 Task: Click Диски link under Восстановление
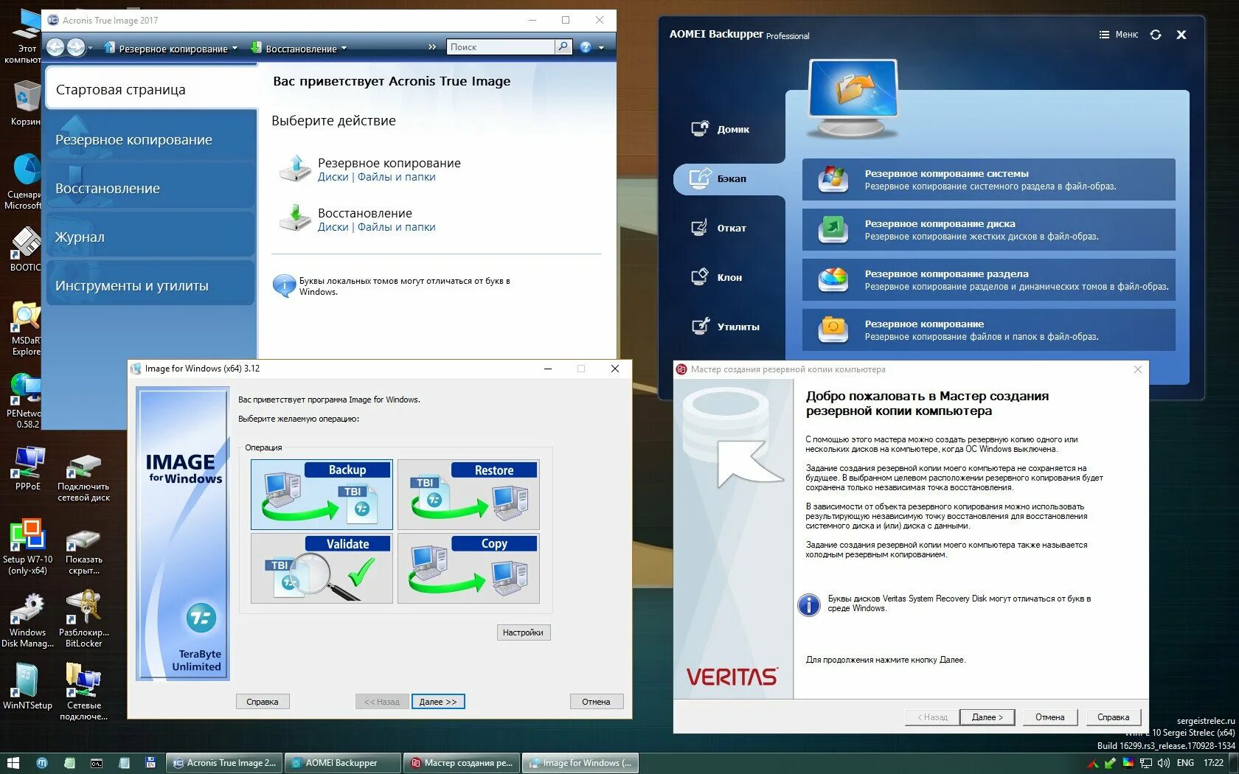(x=333, y=227)
